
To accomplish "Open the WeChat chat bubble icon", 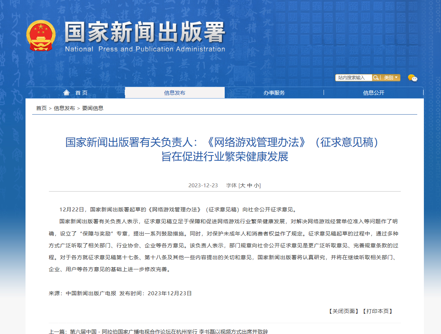I will (413, 78).
